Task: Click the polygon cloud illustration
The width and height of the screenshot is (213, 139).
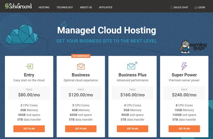Action: pyautogui.click(x=22, y=34)
